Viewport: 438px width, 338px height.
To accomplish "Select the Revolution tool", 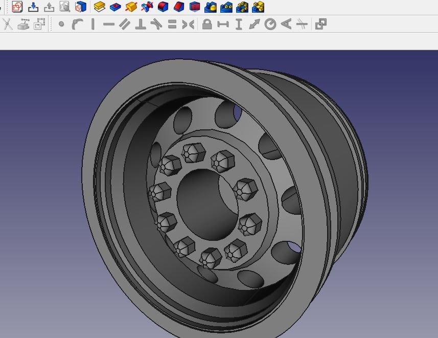I will pos(131,7).
